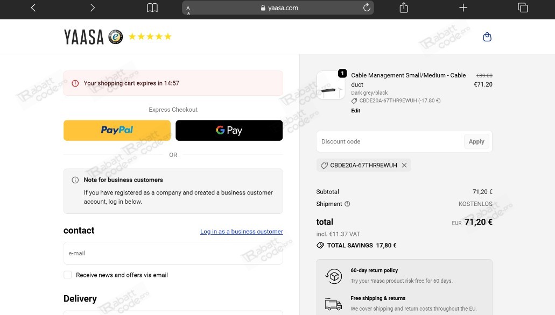Click the Delivery section heading

point(80,299)
